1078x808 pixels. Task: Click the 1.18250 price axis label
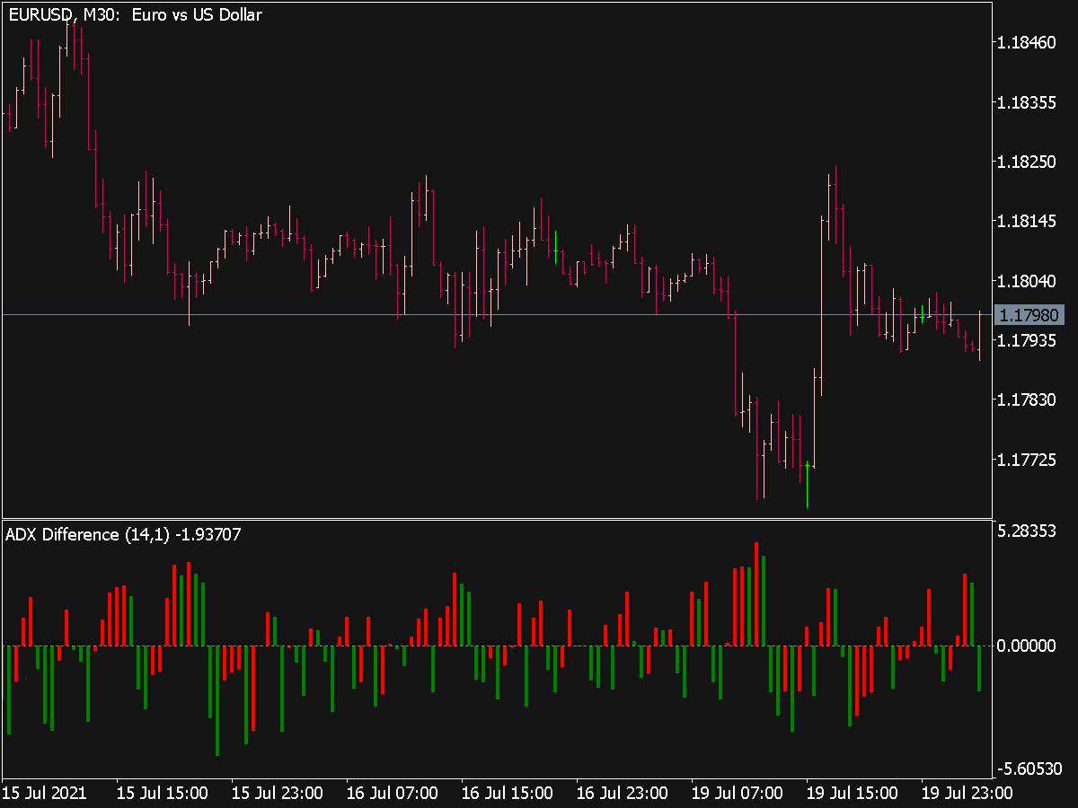tap(1028, 162)
